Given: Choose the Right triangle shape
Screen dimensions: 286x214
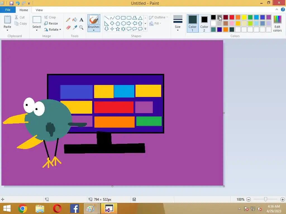Looking at the screenshot, I should (x=106, y=23).
